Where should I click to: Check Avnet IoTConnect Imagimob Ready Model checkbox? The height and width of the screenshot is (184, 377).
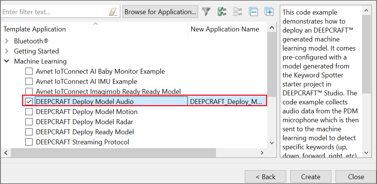pyautogui.click(x=29, y=92)
